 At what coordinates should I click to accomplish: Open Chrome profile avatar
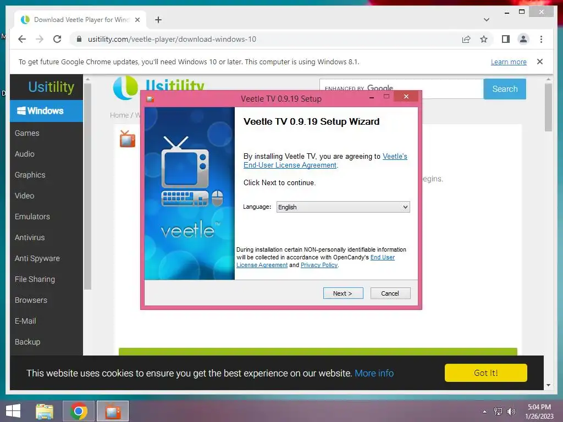click(x=523, y=39)
